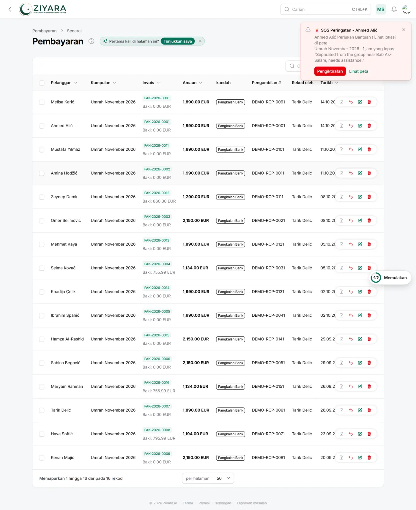Select the Tarik Delić row checkbox

[x=42, y=410]
